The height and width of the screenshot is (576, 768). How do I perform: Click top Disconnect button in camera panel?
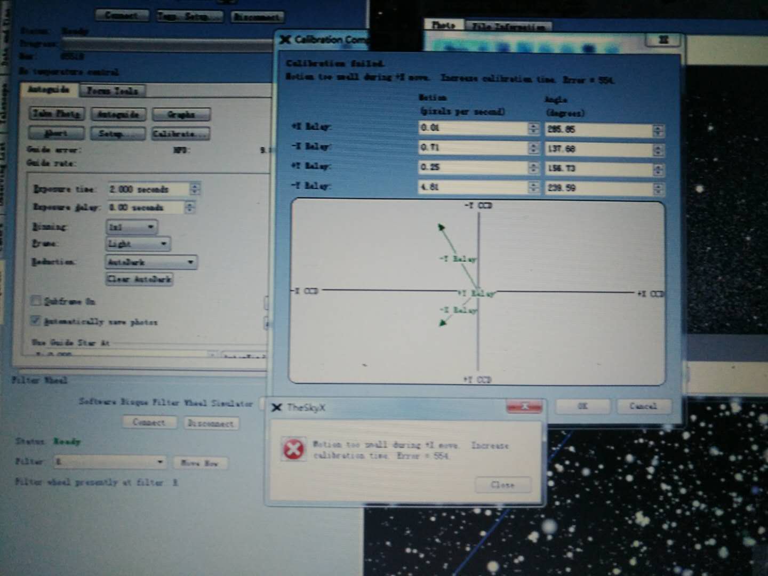(x=258, y=17)
